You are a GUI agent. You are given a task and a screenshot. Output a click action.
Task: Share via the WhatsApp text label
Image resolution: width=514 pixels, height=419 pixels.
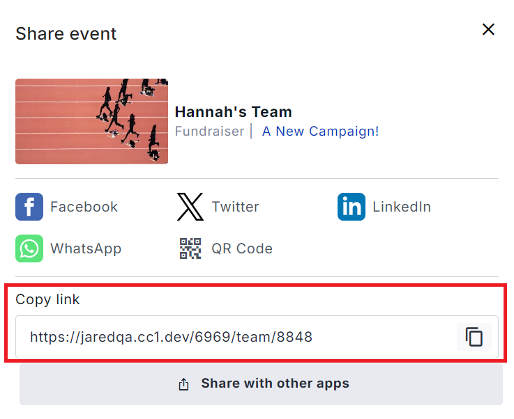pos(86,248)
